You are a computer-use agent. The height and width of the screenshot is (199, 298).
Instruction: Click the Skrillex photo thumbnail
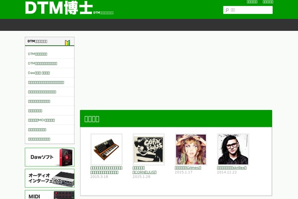point(233,149)
